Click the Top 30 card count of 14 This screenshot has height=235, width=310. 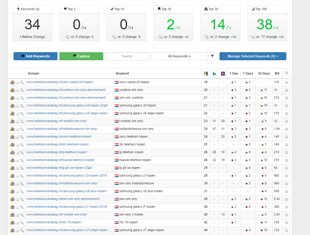click(218, 24)
